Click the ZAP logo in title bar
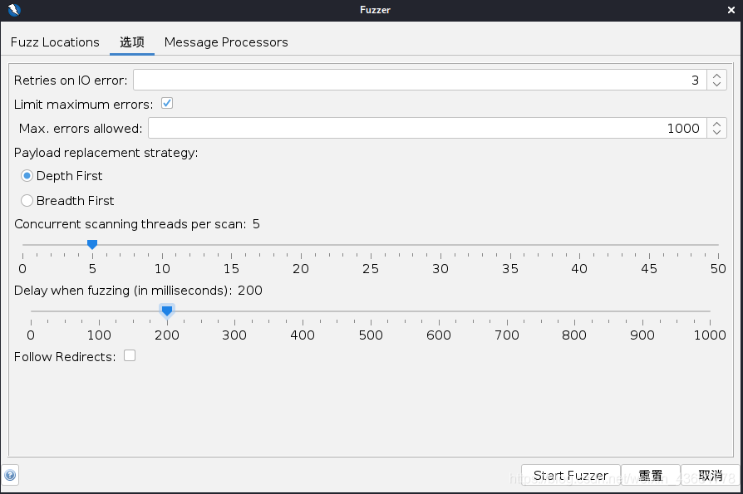Viewport: 743px width, 494px height. tap(14, 9)
